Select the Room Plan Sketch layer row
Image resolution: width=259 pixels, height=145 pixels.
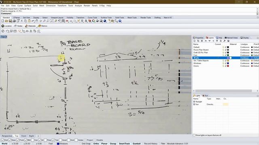(226, 50)
